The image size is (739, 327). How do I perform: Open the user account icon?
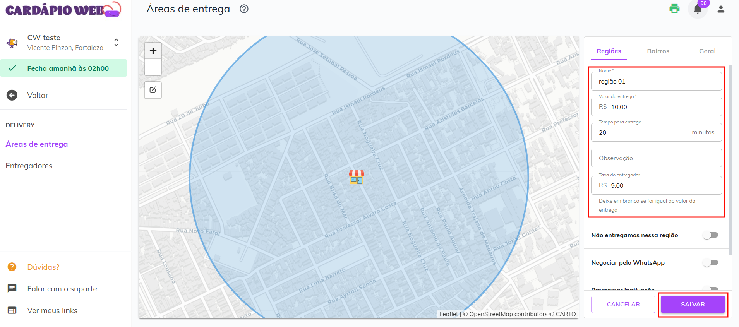coord(720,9)
